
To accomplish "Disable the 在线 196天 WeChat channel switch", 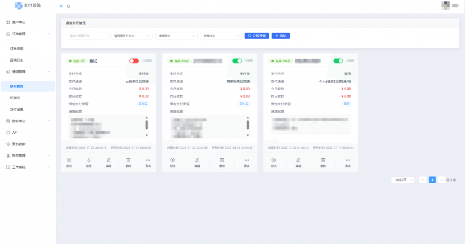I will (x=338, y=61).
